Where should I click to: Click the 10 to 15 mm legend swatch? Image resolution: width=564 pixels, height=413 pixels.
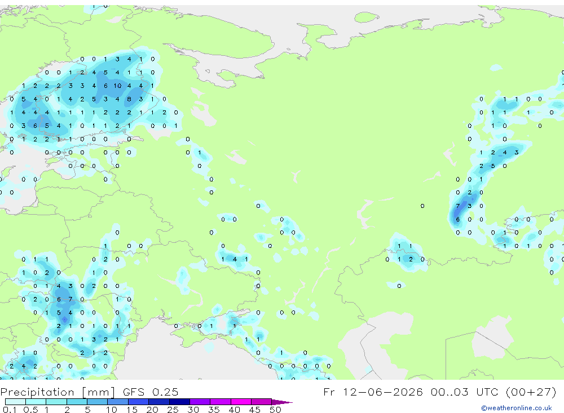[118, 402]
